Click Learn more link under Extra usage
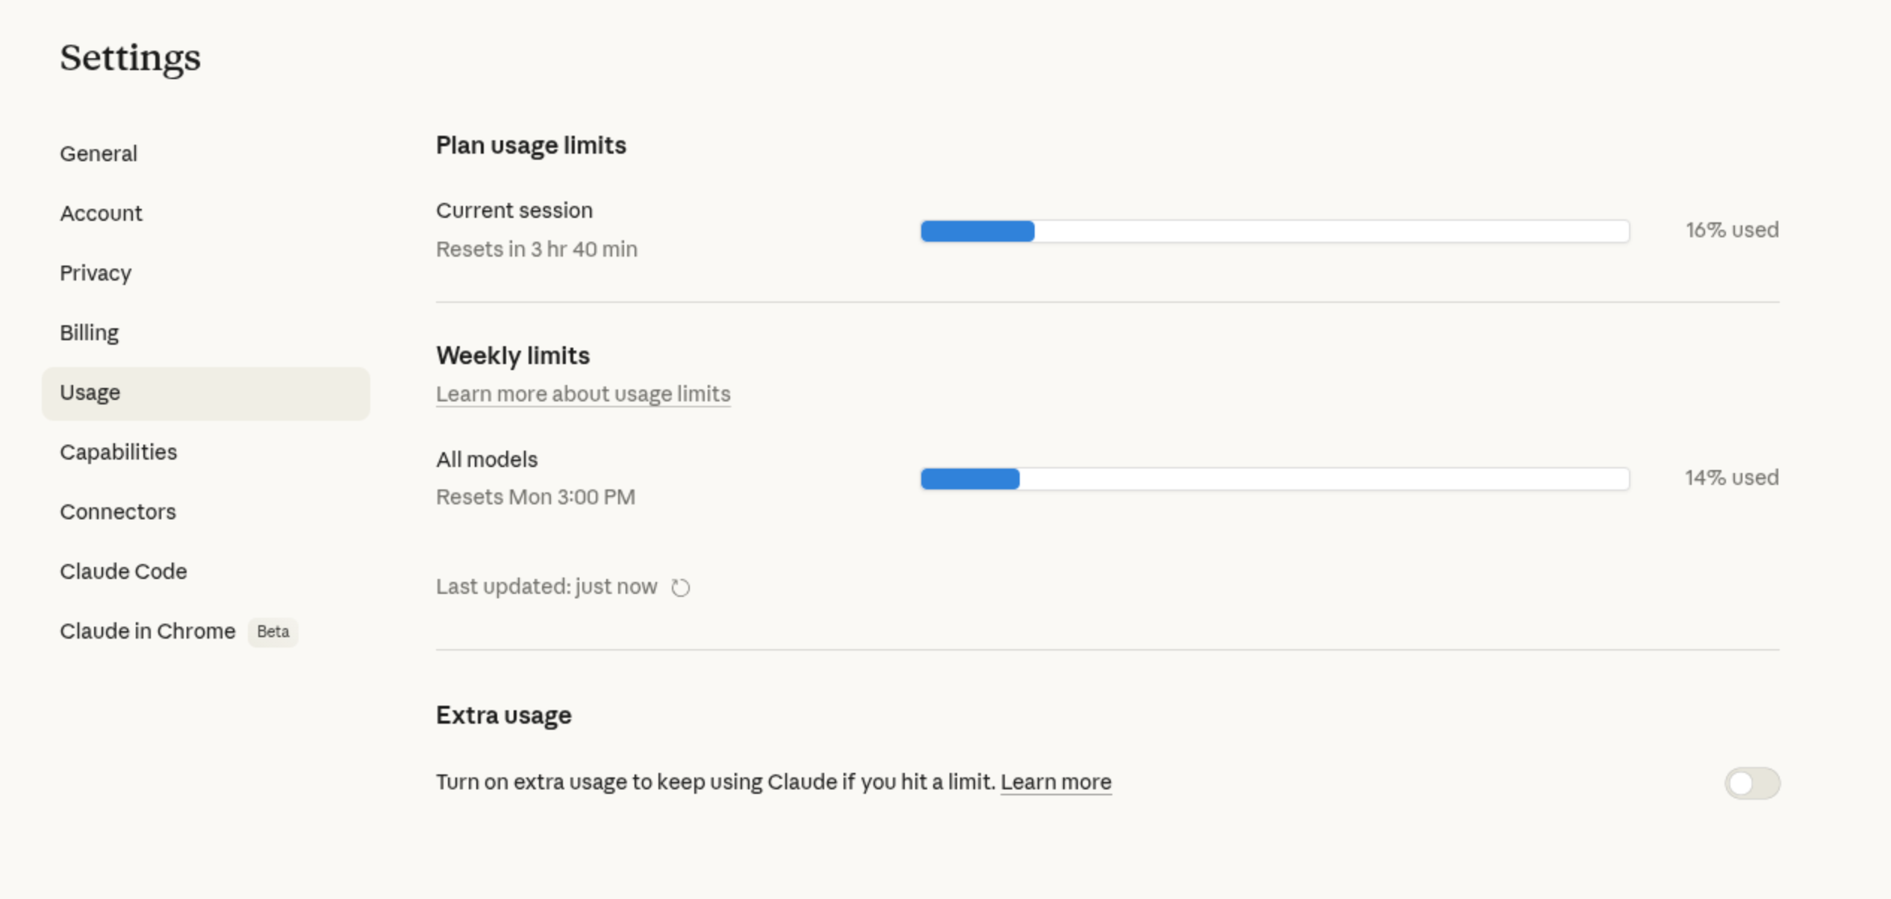This screenshot has height=899, width=1891. coord(1056,782)
